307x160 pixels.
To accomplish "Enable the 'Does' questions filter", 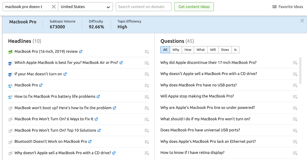I will click(x=225, y=50).
